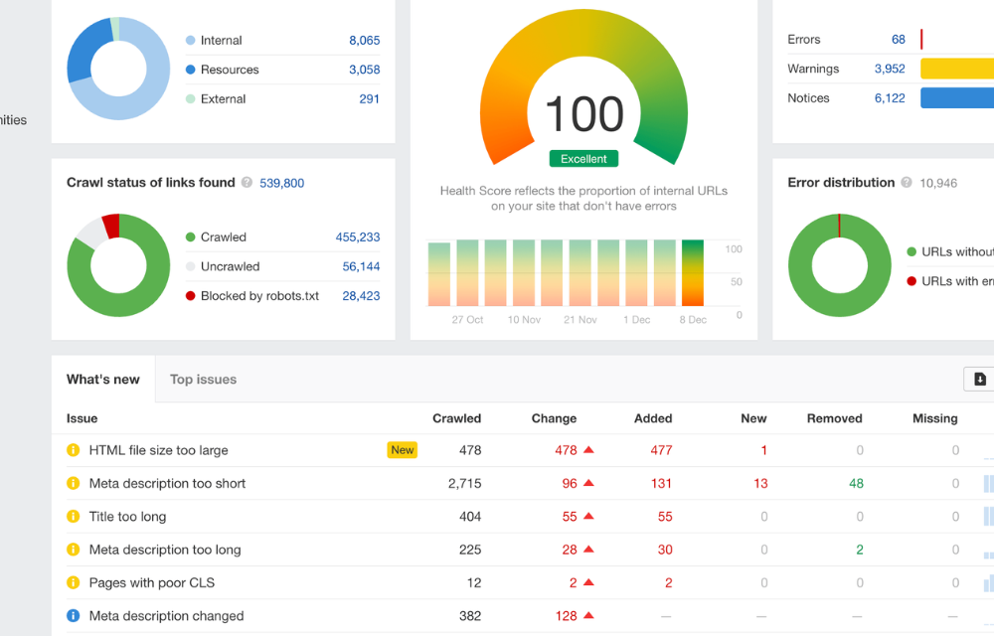Open the help tooltip icon next to Error distribution
The image size is (994, 636).
pyautogui.click(x=906, y=183)
